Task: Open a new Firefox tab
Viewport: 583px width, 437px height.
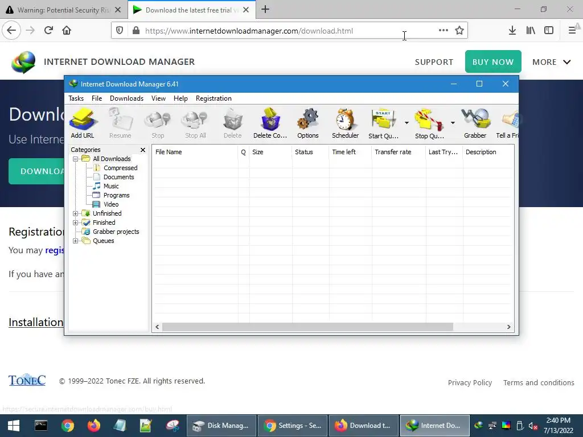Action: [x=265, y=10]
